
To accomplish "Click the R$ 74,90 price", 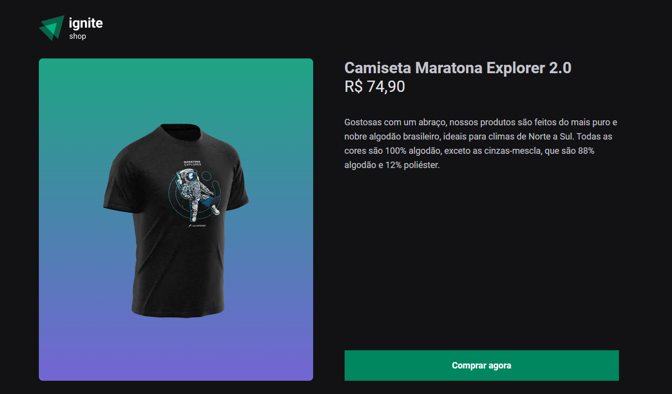I will tap(375, 87).
